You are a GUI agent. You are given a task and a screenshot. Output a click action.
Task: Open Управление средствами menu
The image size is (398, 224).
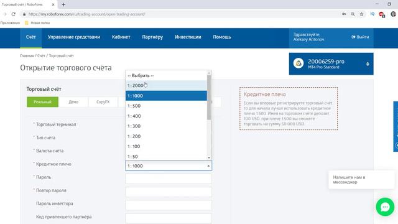[x=74, y=37]
